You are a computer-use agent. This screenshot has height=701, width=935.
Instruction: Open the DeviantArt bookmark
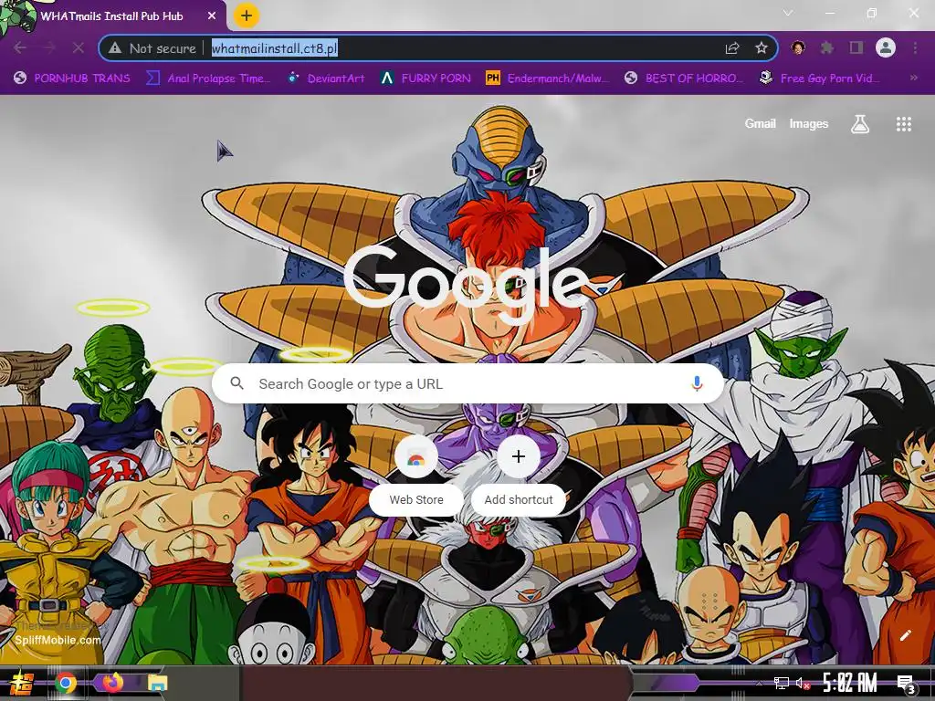pyautogui.click(x=326, y=78)
